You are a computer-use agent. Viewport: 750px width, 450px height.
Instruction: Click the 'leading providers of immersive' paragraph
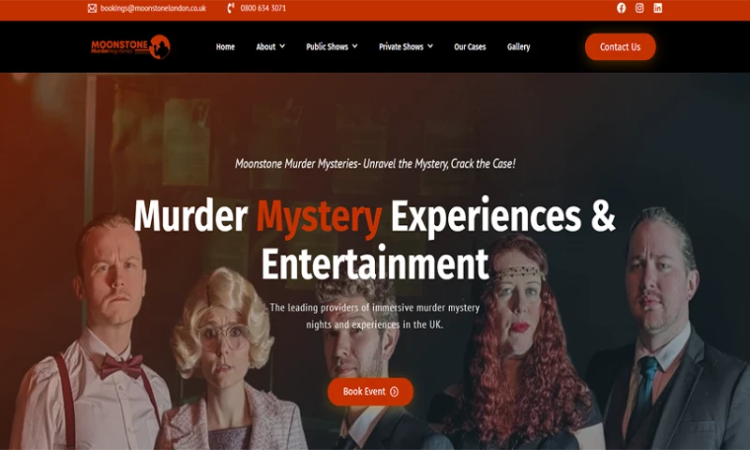click(375, 316)
